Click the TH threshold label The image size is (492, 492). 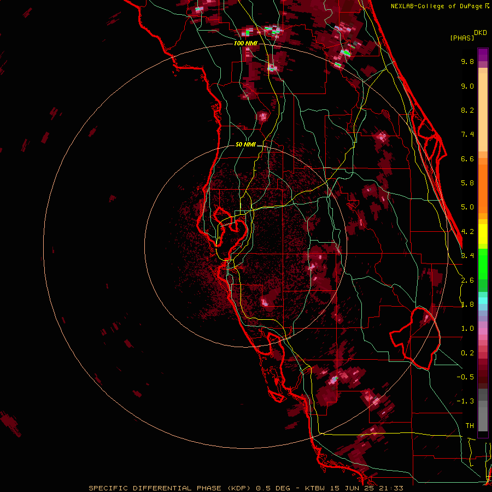click(x=470, y=426)
